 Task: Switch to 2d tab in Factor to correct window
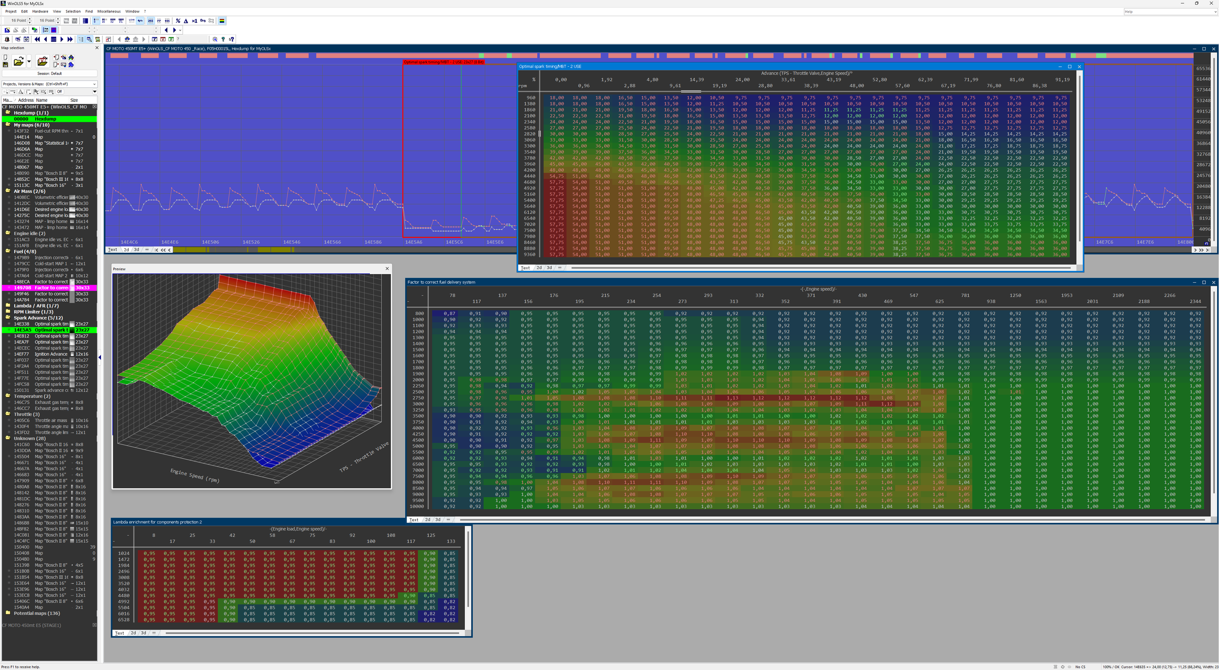point(428,520)
